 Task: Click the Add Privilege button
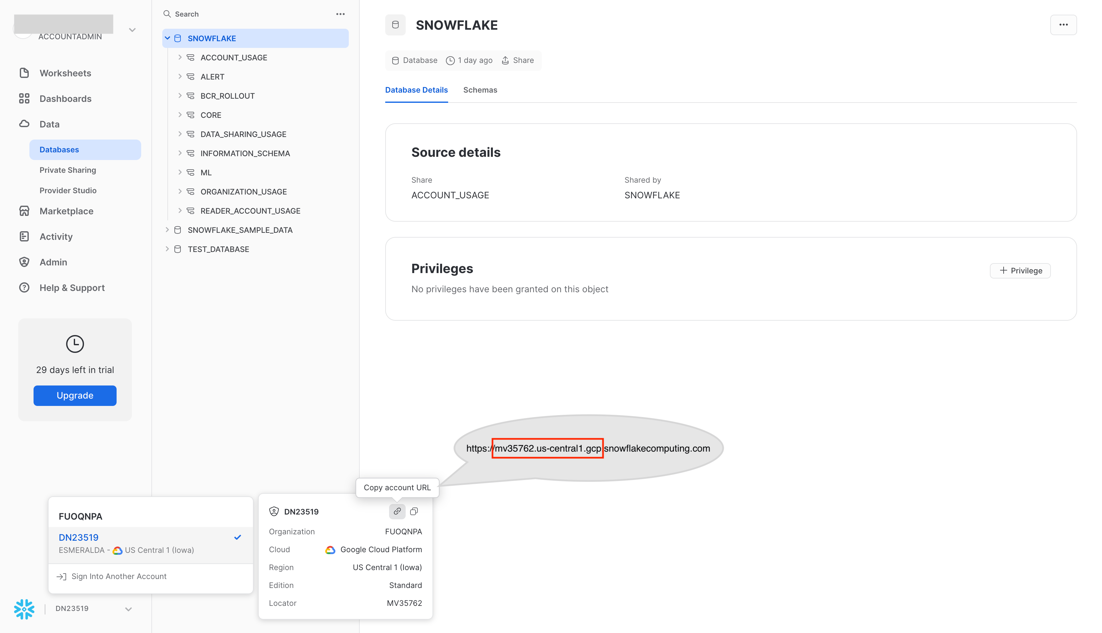click(x=1021, y=270)
